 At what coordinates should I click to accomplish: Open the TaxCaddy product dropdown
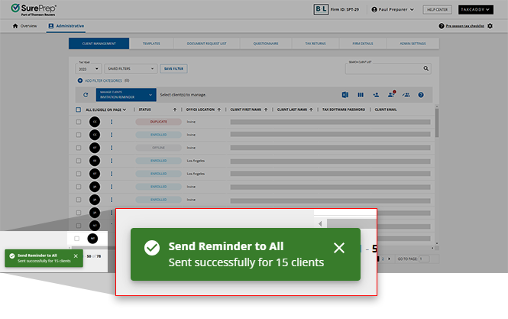pyautogui.click(x=476, y=9)
